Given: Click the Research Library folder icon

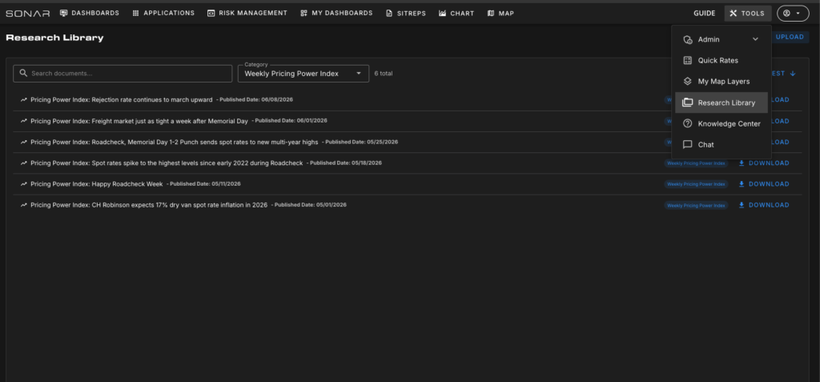Looking at the screenshot, I should [x=688, y=103].
